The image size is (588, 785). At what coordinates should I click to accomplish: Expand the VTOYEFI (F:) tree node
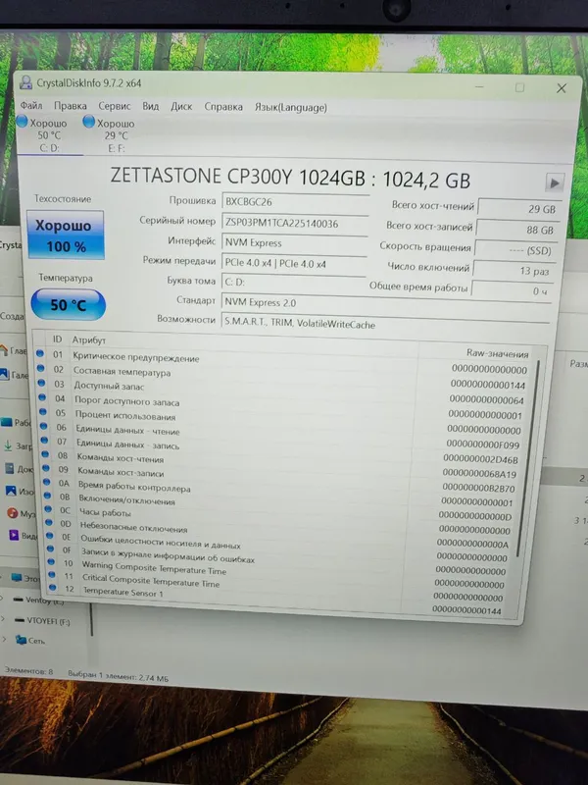(3, 619)
